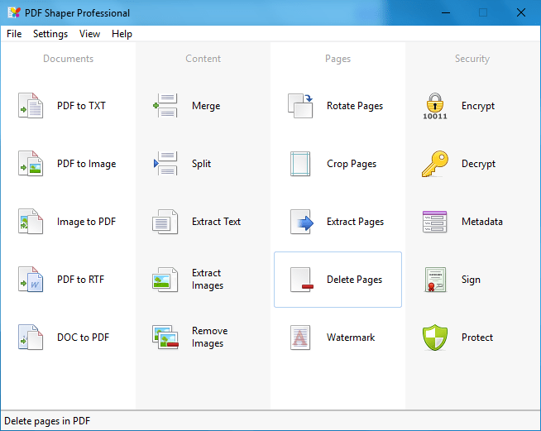Viewport: 541px width, 431px height.
Task: Select the Merge label
Action: pyautogui.click(x=206, y=106)
